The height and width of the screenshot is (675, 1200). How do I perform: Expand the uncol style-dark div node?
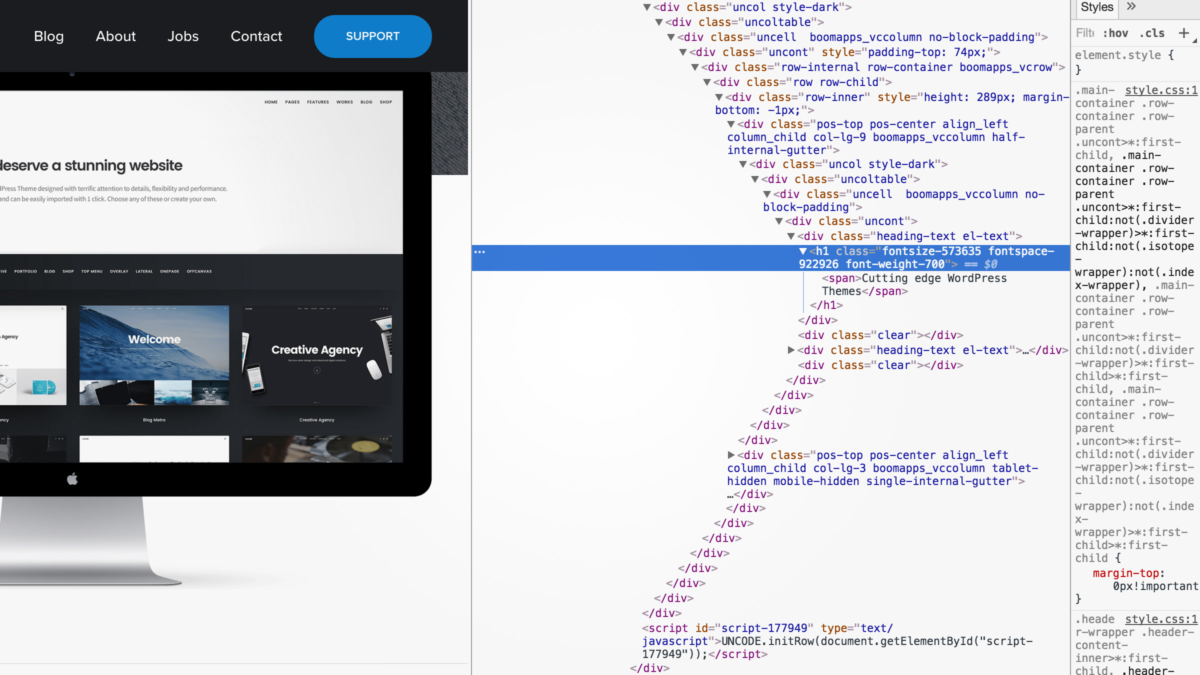[x=648, y=6]
